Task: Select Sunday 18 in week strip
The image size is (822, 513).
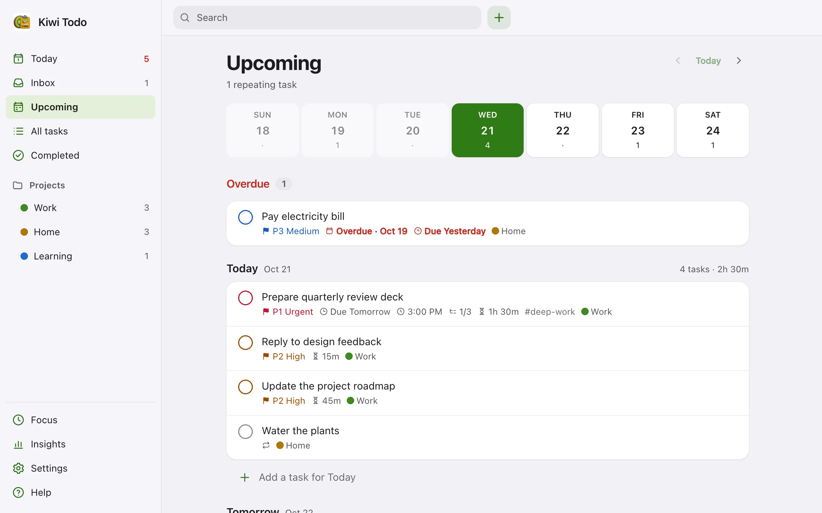Action: [262, 130]
